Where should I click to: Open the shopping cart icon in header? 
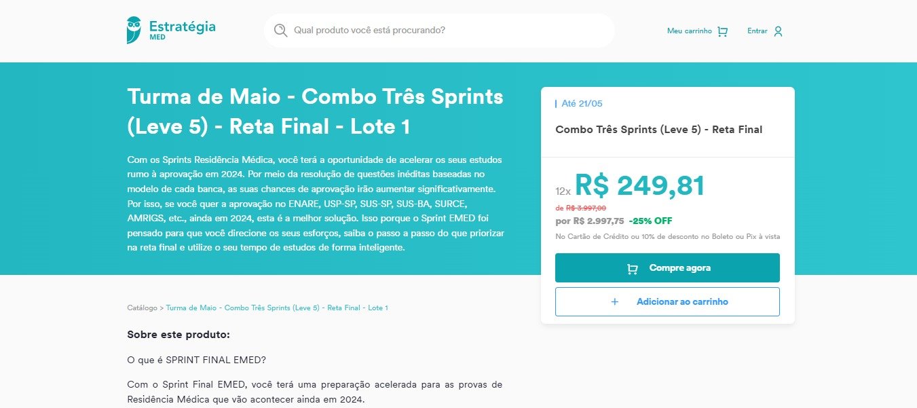pyautogui.click(x=722, y=31)
